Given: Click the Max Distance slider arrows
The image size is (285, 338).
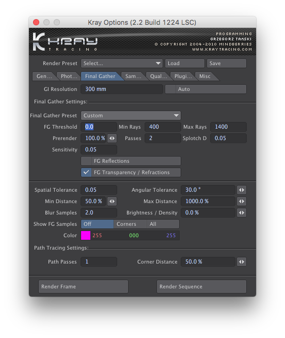Looking at the screenshot, I should (x=242, y=202).
